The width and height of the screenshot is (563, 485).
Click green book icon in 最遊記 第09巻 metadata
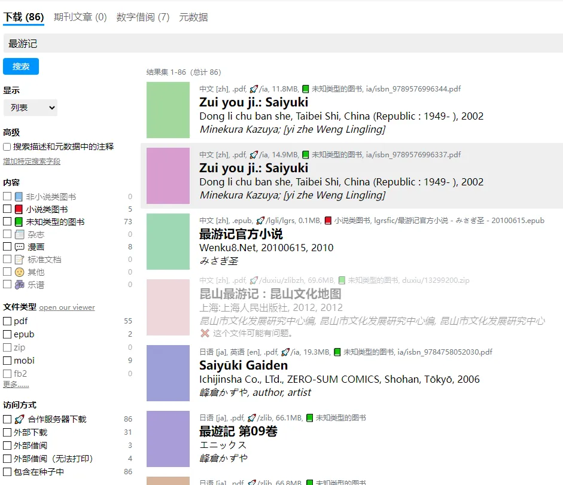309,418
